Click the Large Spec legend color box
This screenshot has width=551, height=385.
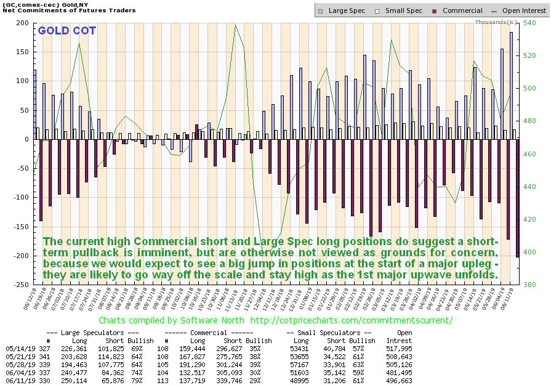(321, 10)
